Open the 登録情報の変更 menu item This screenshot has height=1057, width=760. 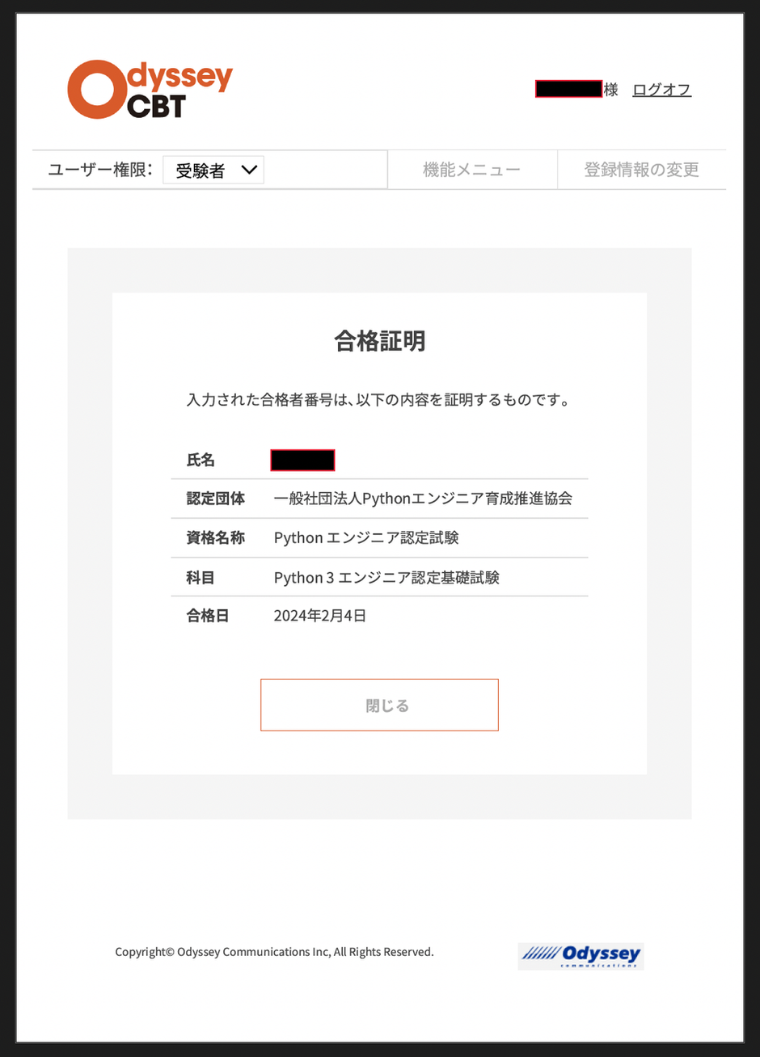(x=642, y=170)
